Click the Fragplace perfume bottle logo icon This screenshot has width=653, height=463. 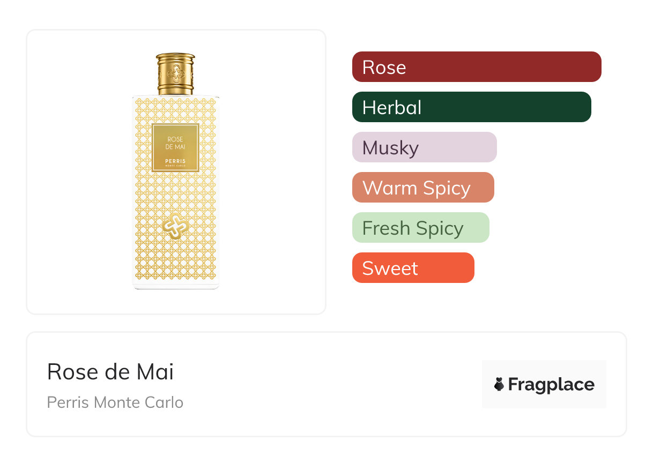(499, 384)
